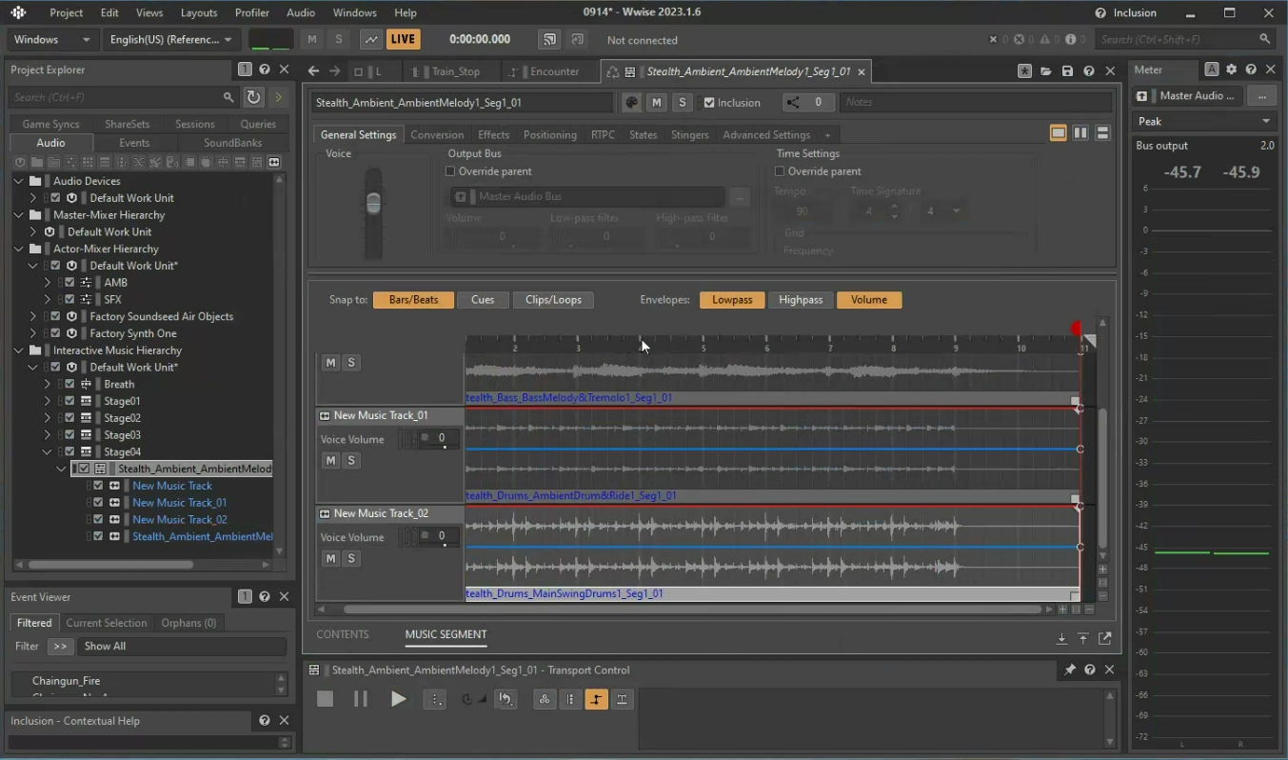Image resolution: width=1288 pixels, height=760 pixels.
Task: Collapse the Stage04 tree node
Action: 48,452
